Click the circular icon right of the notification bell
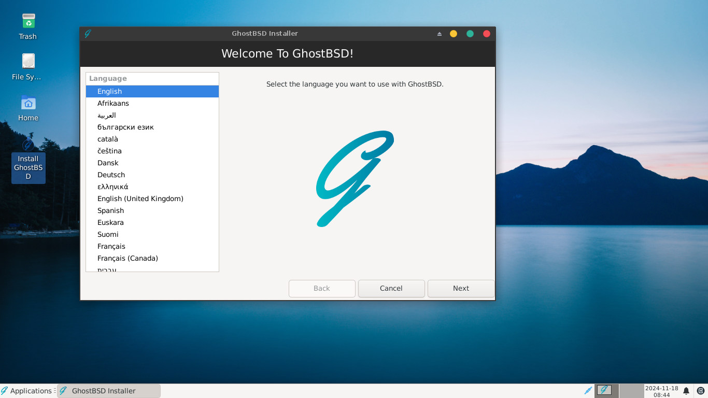708x398 pixels. [x=701, y=391]
